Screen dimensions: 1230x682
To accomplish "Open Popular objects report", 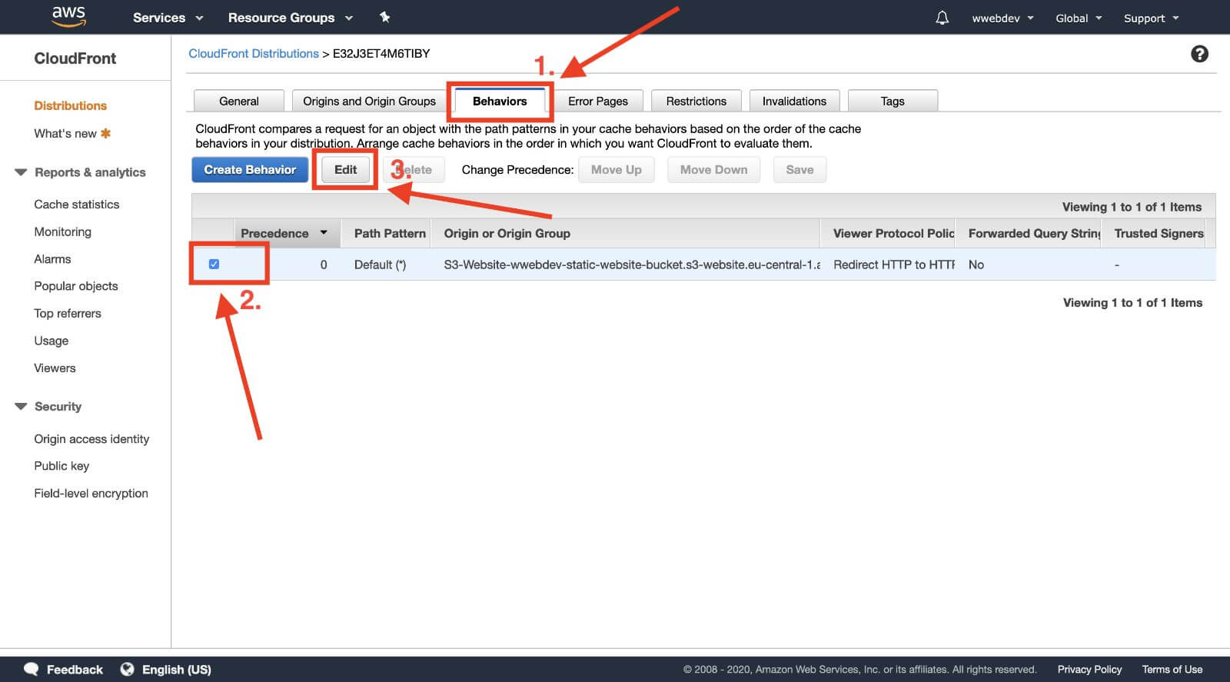I will tap(76, 286).
